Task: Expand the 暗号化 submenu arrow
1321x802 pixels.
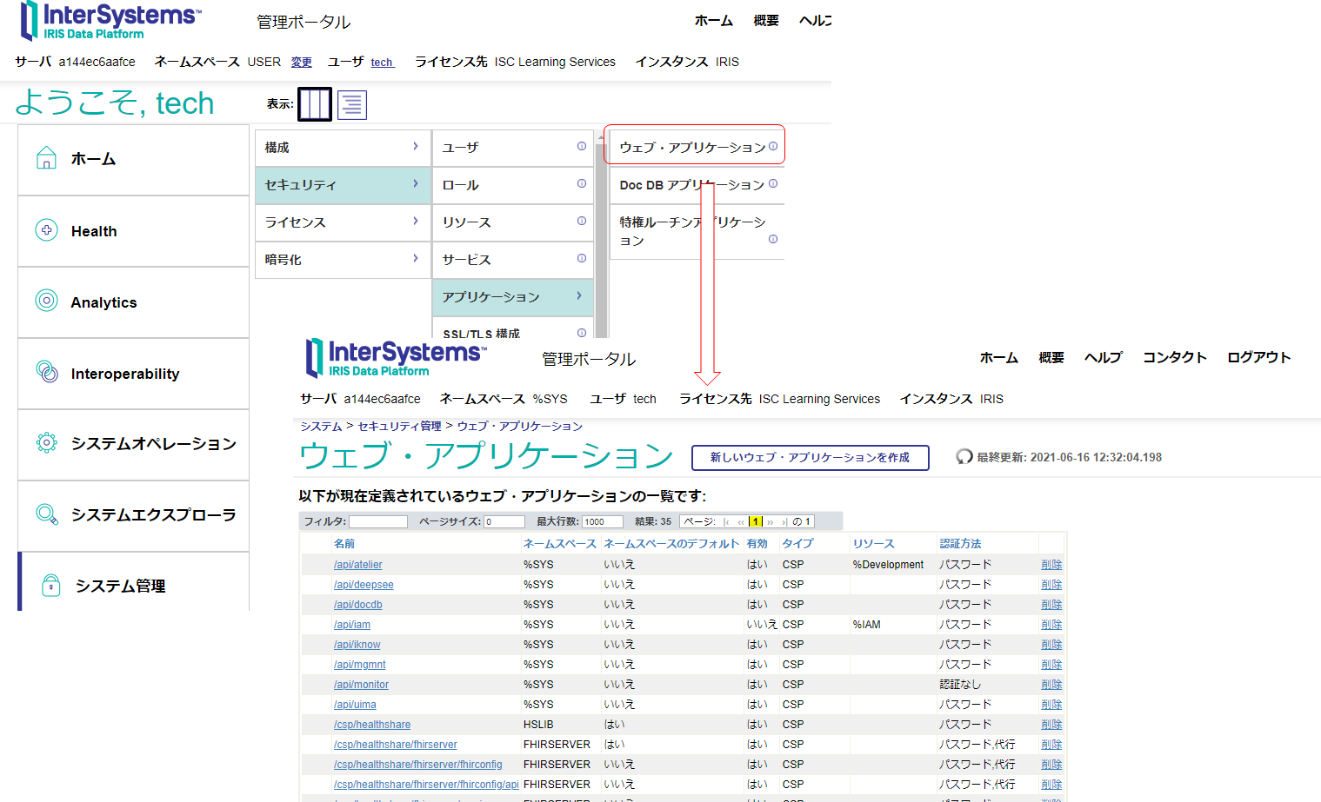Action: 416,259
